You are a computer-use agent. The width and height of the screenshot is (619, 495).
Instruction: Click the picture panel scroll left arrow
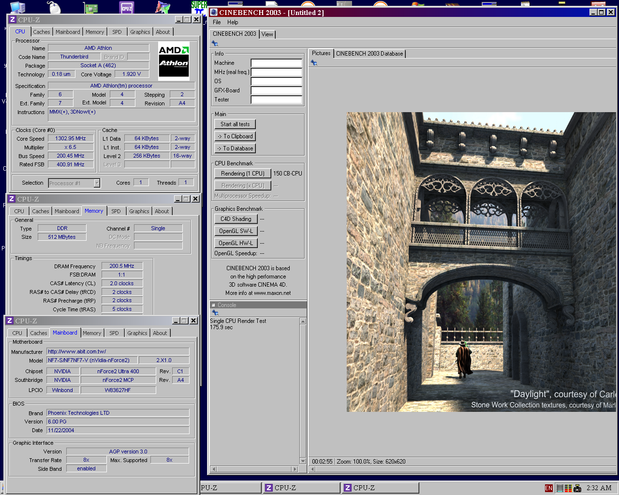point(312,469)
